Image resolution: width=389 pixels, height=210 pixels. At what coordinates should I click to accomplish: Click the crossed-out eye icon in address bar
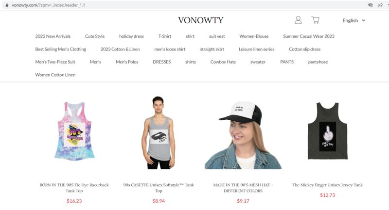(x=371, y=5)
